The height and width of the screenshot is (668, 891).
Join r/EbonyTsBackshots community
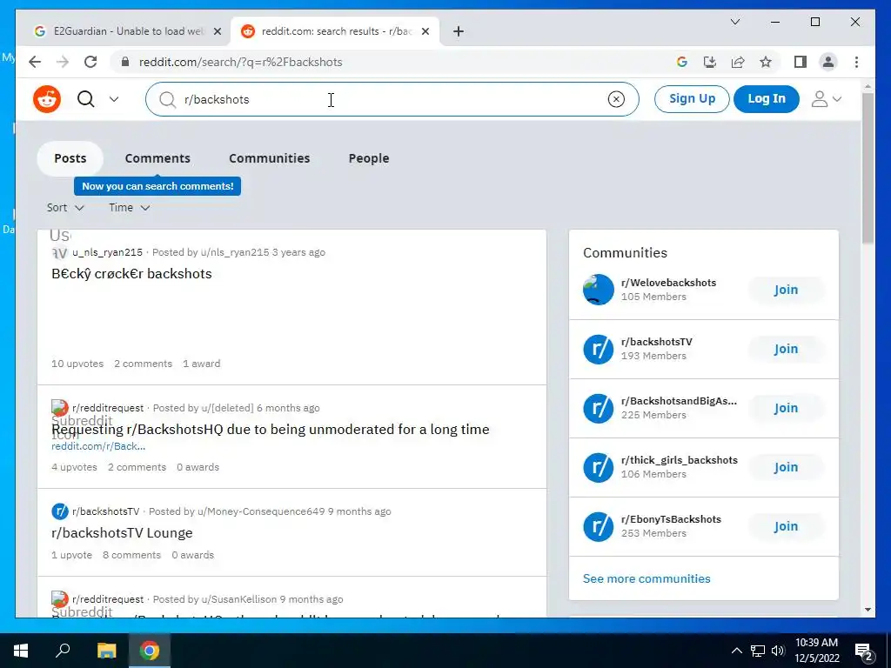786,526
